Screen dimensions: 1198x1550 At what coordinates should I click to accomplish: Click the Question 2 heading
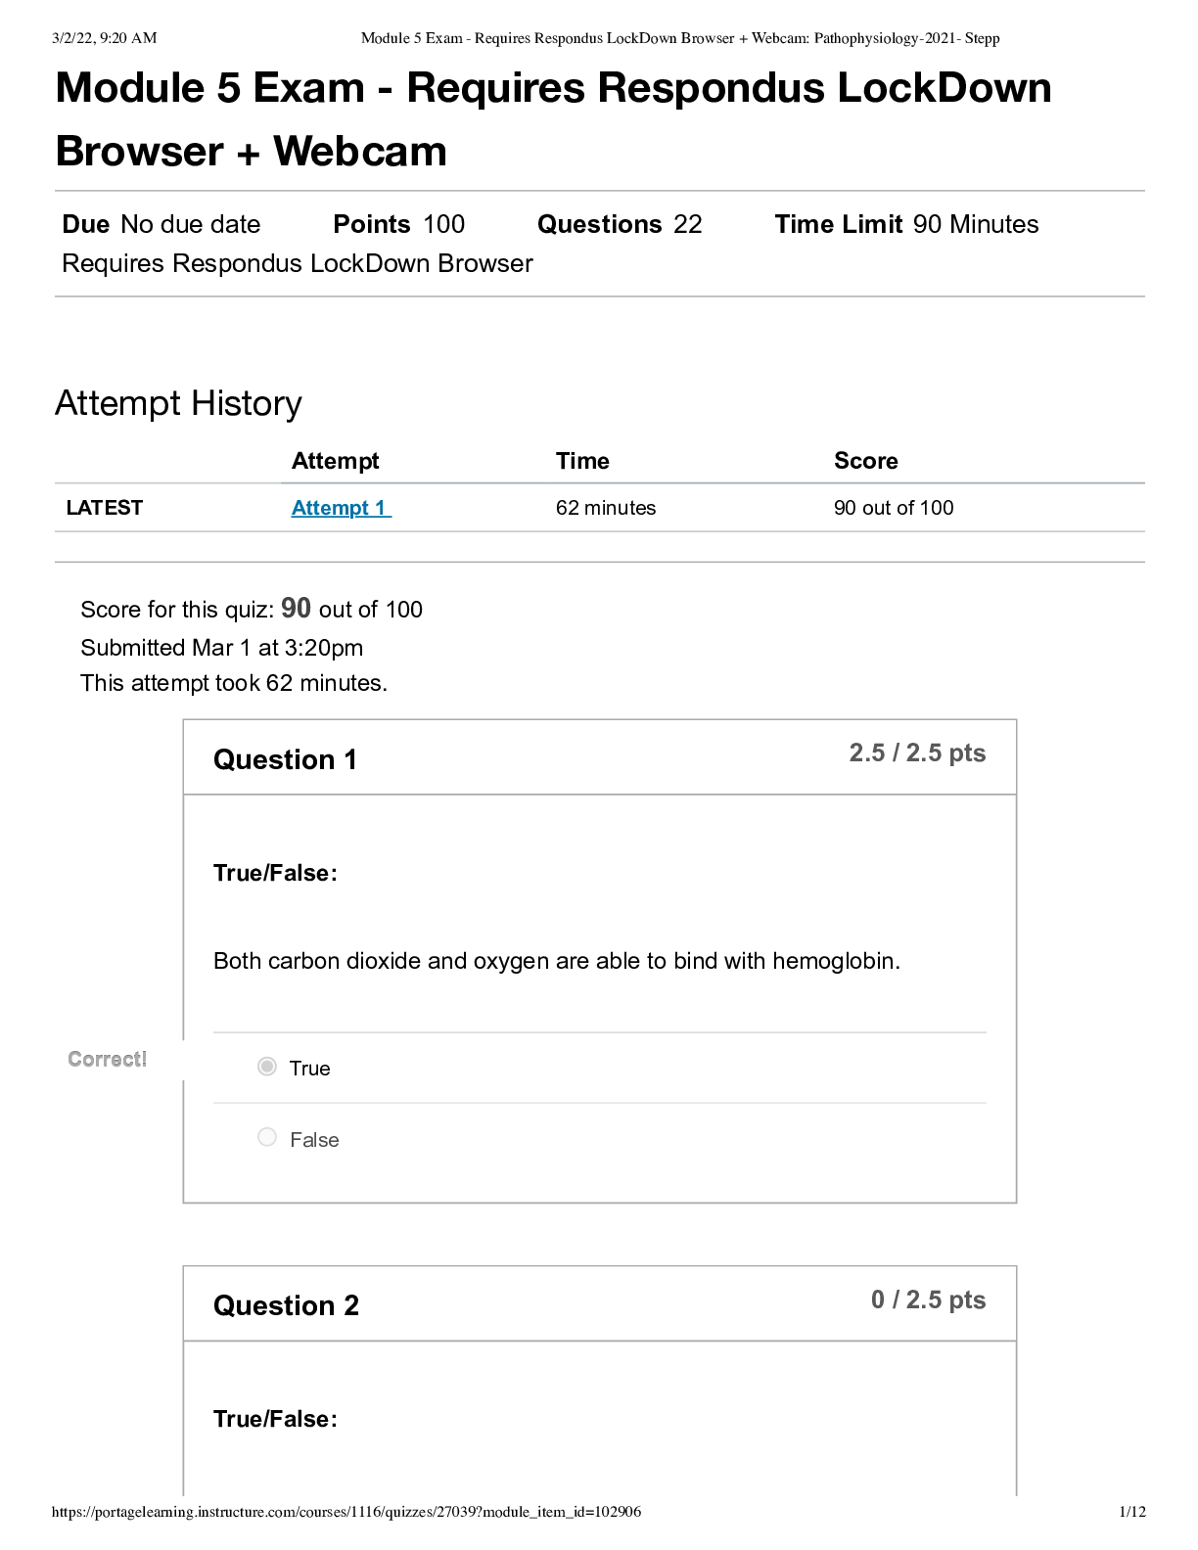click(x=286, y=1306)
